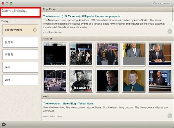The image size is (174, 128).
Task: Click the ACN news desk anchor thumbnail
Action: pyautogui.click(x=160, y=80)
